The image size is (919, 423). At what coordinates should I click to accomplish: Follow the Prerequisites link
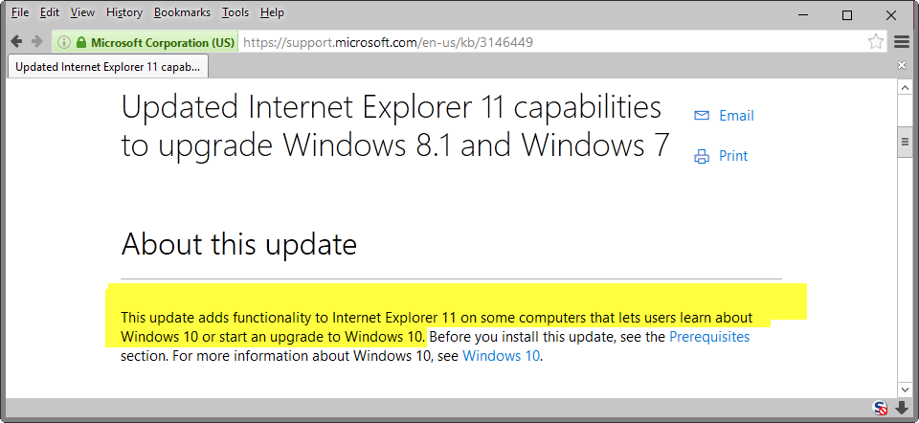coord(708,337)
